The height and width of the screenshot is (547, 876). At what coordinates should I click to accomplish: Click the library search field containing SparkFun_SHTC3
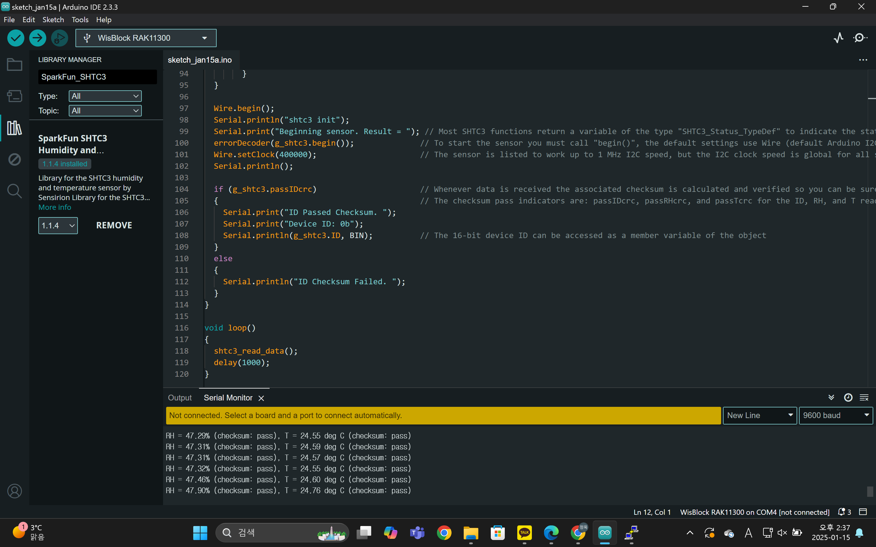click(97, 77)
